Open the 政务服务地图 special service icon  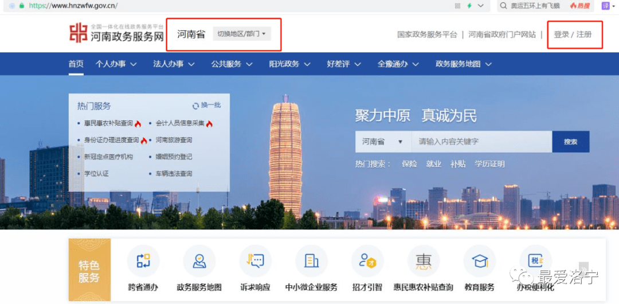pos(199,262)
